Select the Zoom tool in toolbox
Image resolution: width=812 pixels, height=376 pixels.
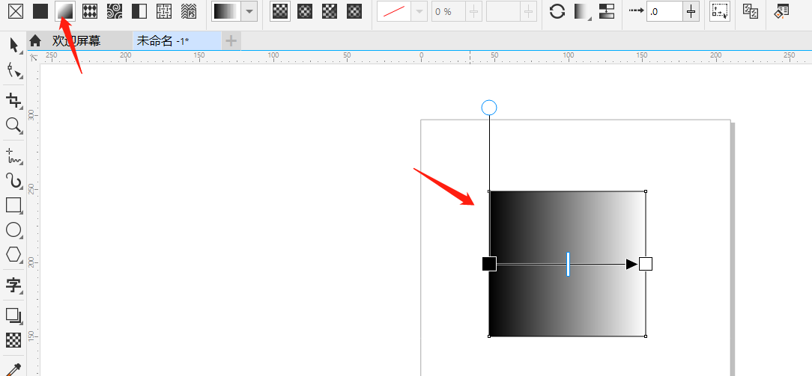click(x=13, y=125)
